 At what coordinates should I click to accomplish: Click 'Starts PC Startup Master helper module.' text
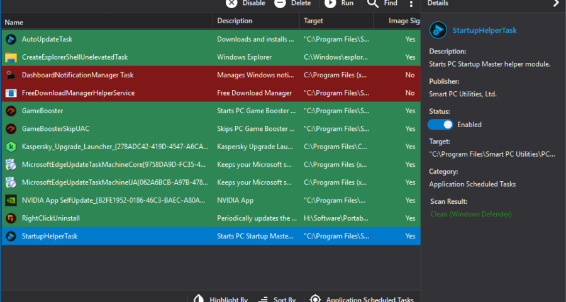(490, 64)
